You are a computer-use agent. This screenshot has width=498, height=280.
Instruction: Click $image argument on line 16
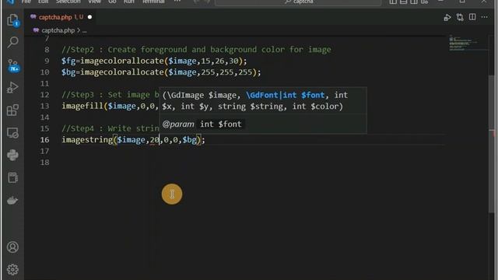132,140
